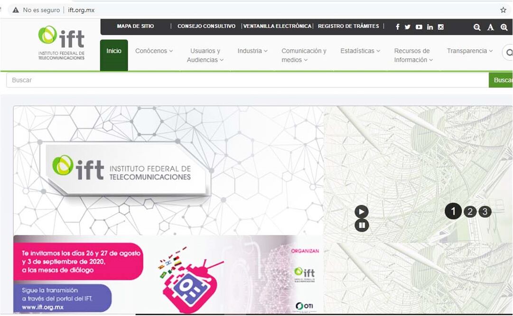Screen dimensions: 513x316
Task: Open the IFT Facebook page icon
Action: pyautogui.click(x=398, y=27)
